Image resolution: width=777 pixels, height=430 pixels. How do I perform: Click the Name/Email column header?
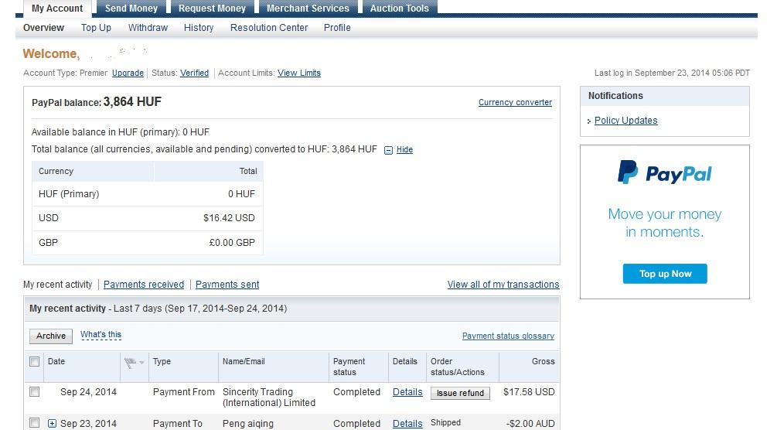click(x=244, y=362)
